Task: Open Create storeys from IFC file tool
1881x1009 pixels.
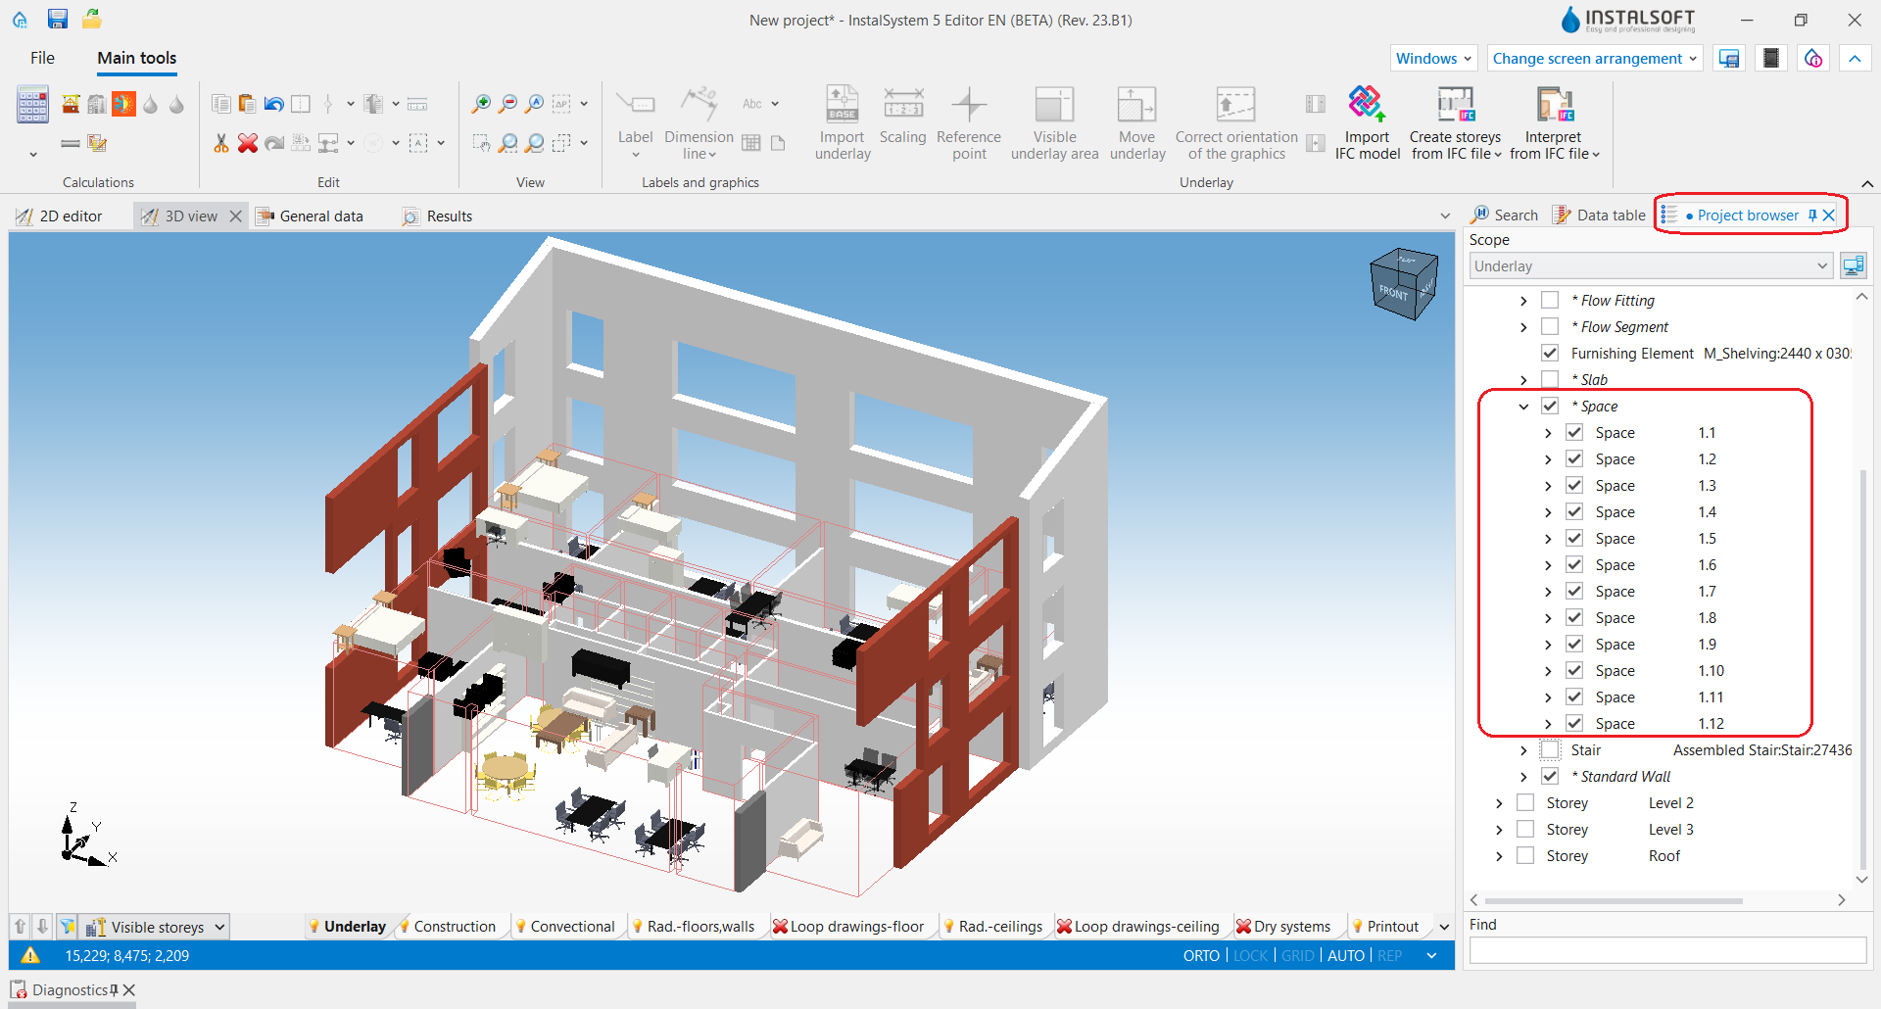Action: [x=1456, y=123]
